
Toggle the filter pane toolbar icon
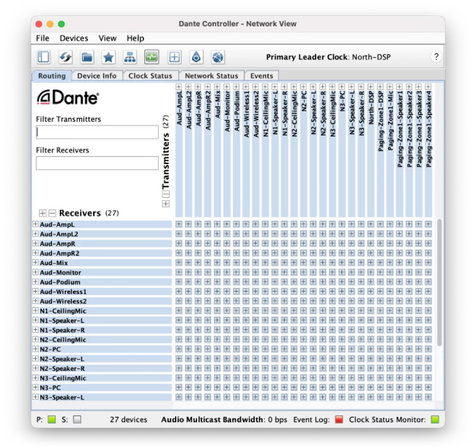coord(43,57)
